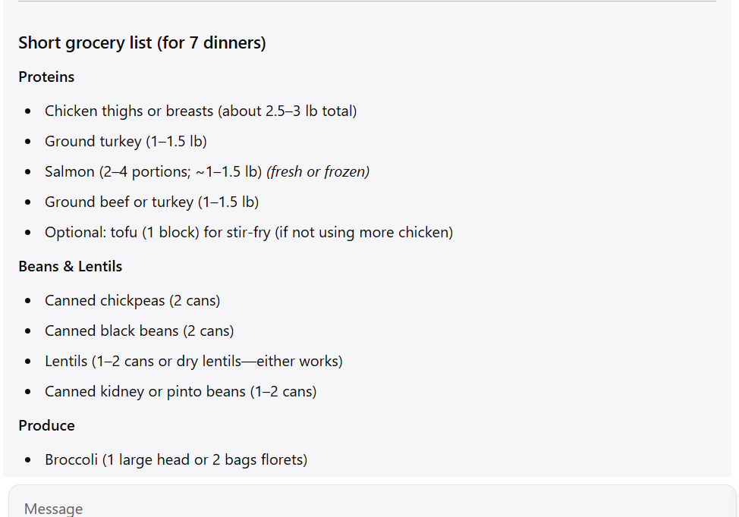Click the 'Short grocery list (for 7 dinners)' heading

click(143, 43)
